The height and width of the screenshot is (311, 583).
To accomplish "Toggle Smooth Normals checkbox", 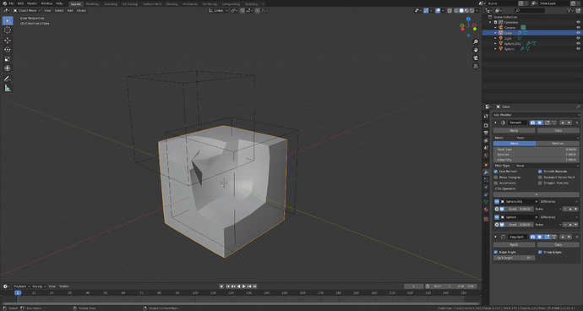I will (x=540, y=172).
